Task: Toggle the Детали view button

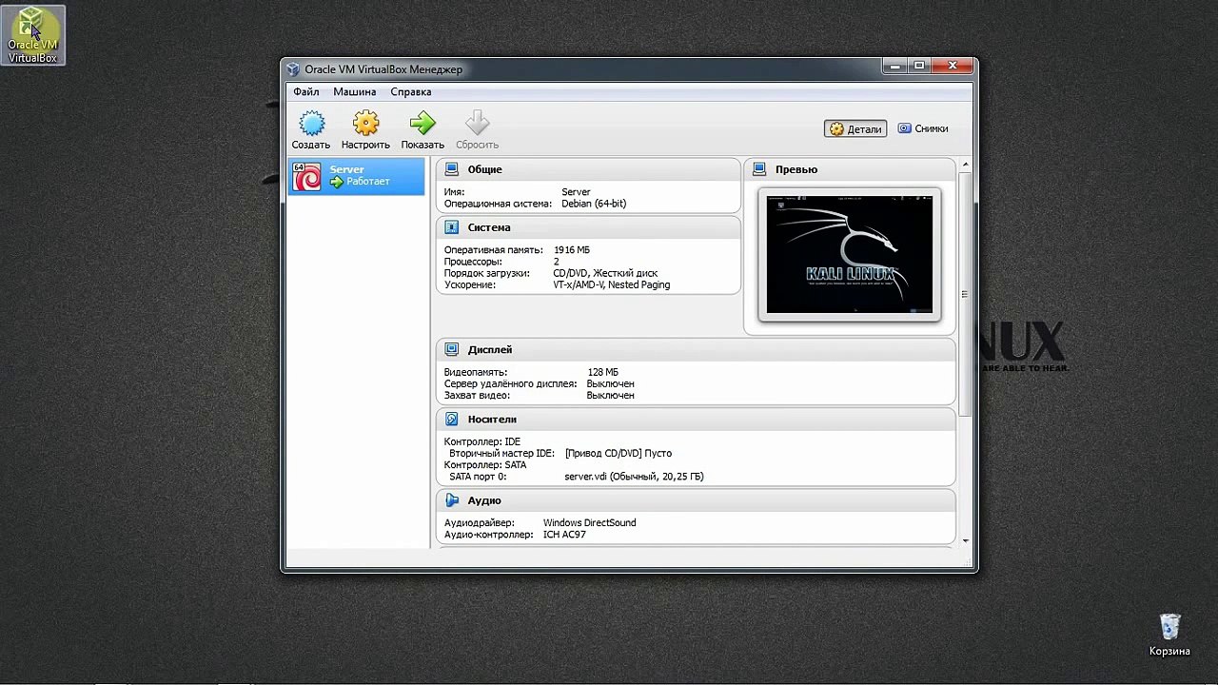Action: point(855,128)
